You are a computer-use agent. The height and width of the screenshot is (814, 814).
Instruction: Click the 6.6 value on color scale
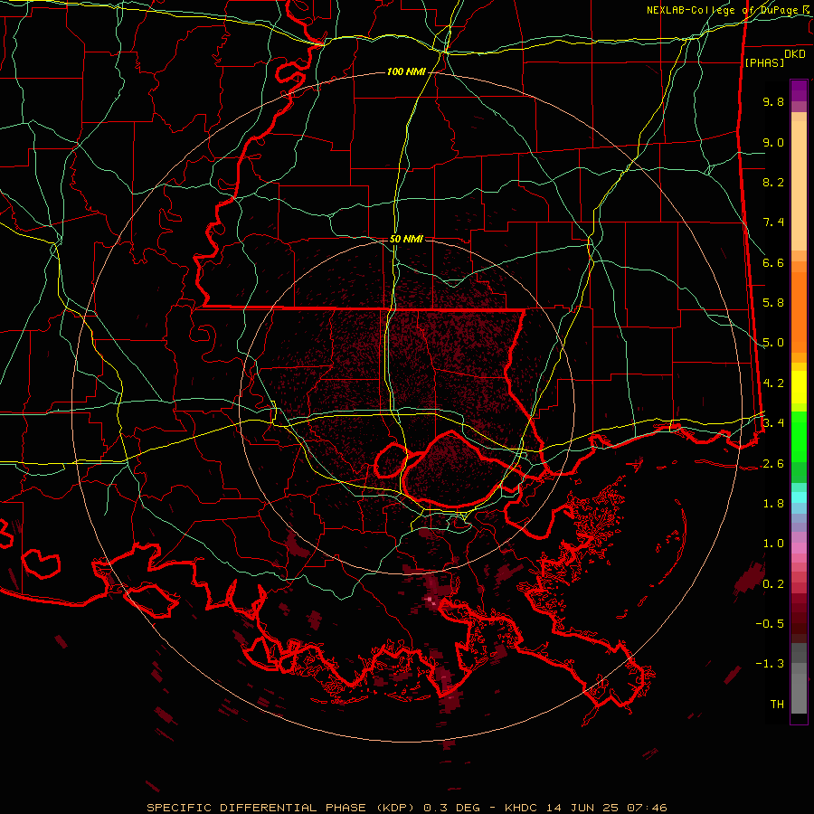(x=773, y=262)
